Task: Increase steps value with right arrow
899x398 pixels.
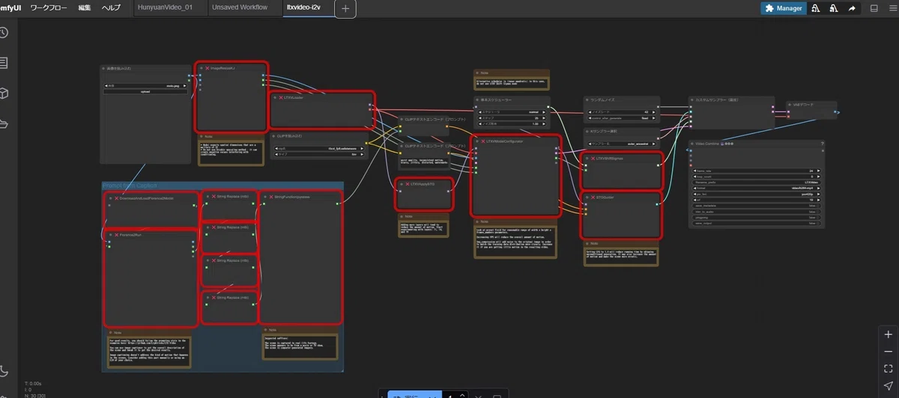Action: (x=545, y=117)
